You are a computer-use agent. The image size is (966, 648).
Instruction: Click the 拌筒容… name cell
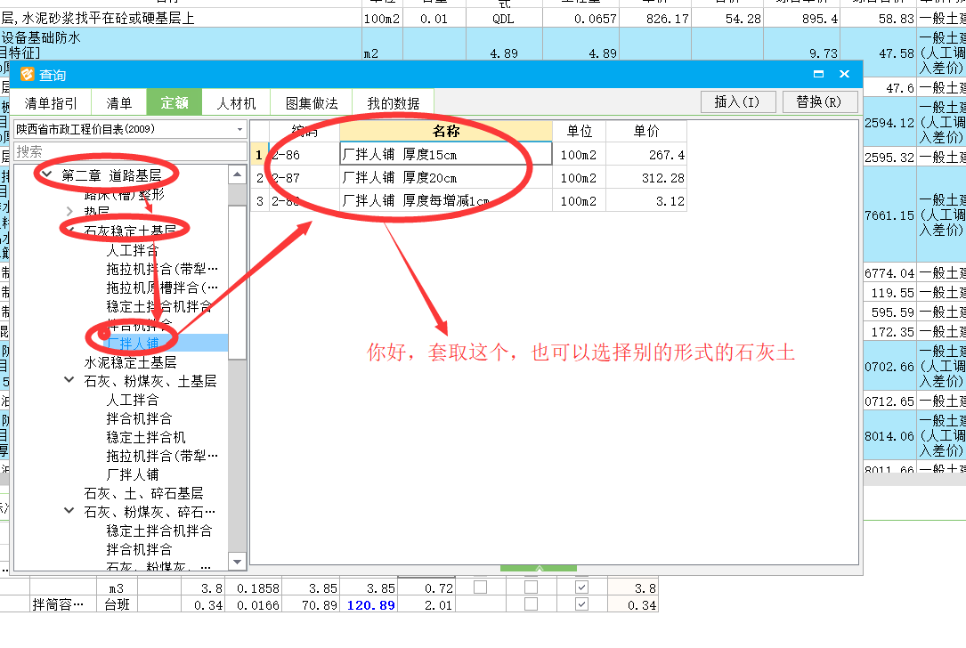tap(63, 605)
